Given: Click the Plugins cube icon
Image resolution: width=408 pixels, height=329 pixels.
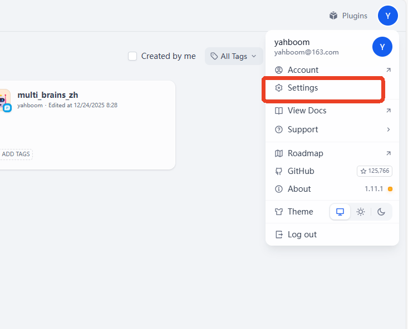Looking at the screenshot, I should 333,16.
